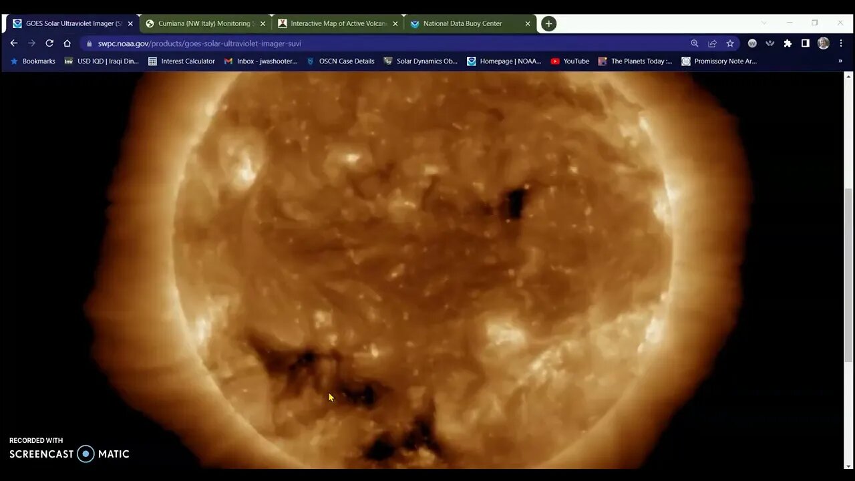Open USD IQD Iraqi Dinar bookmark
855x481 pixels.
(102, 61)
